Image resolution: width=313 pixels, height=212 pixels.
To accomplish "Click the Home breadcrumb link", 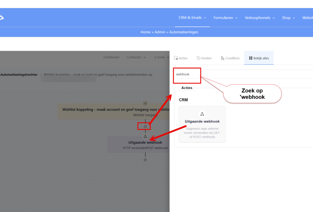I will click(145, 32).
